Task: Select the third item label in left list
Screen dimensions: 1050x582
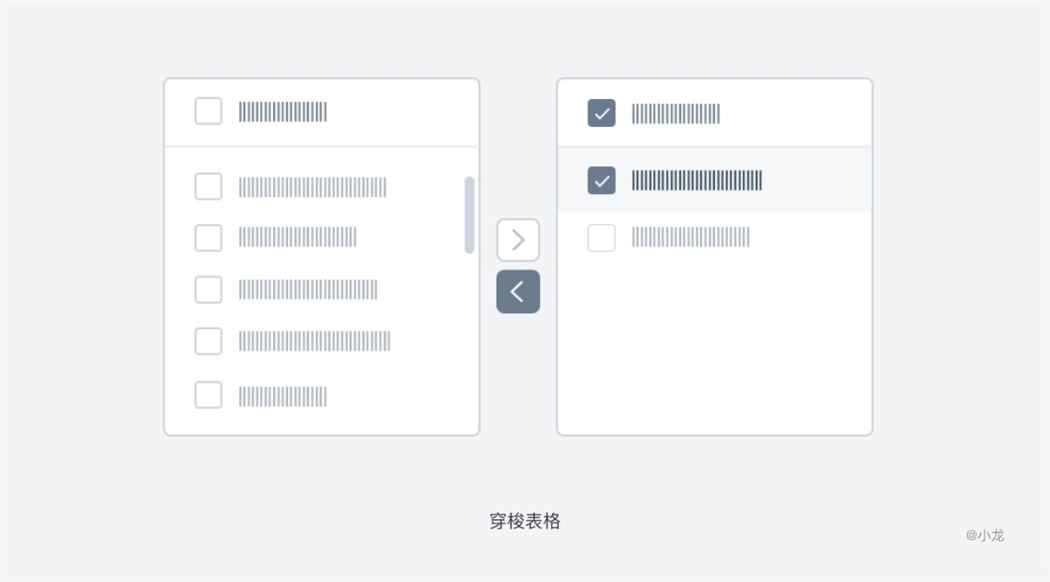Action: 308,290
